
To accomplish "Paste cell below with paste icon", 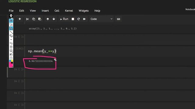I will (40, 19).
